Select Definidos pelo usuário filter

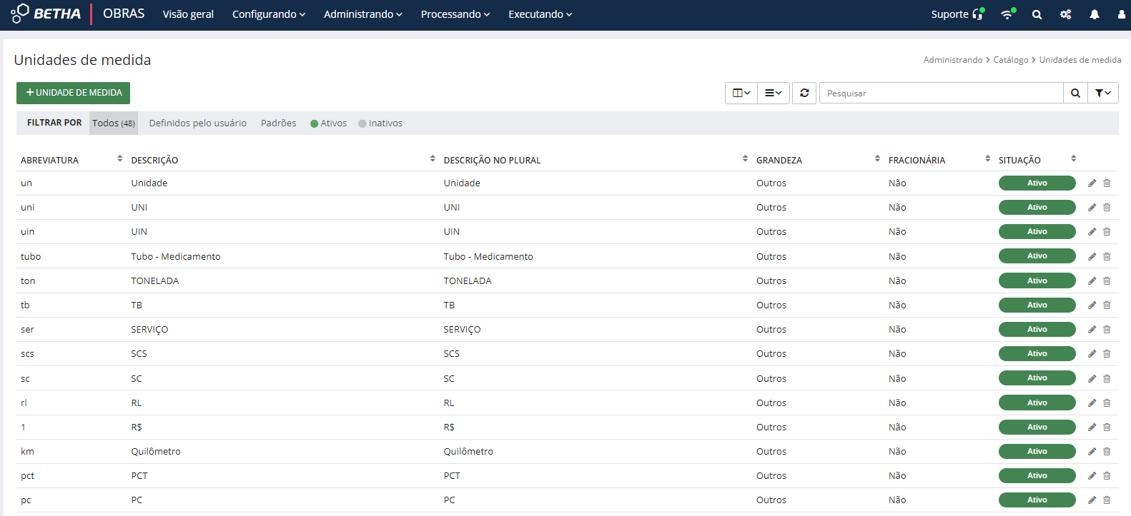pyautogui.click(x=198, y=123)
